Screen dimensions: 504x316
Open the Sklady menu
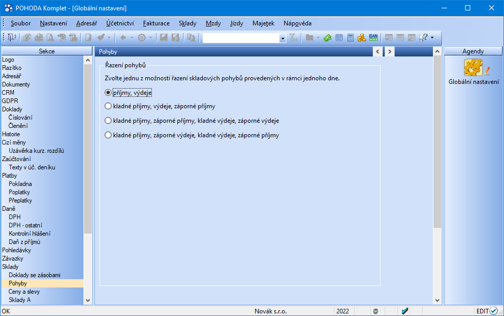[x=187, y=23]
